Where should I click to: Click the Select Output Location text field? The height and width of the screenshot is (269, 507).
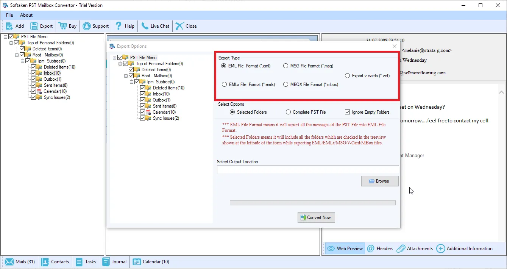click(308, 169)
